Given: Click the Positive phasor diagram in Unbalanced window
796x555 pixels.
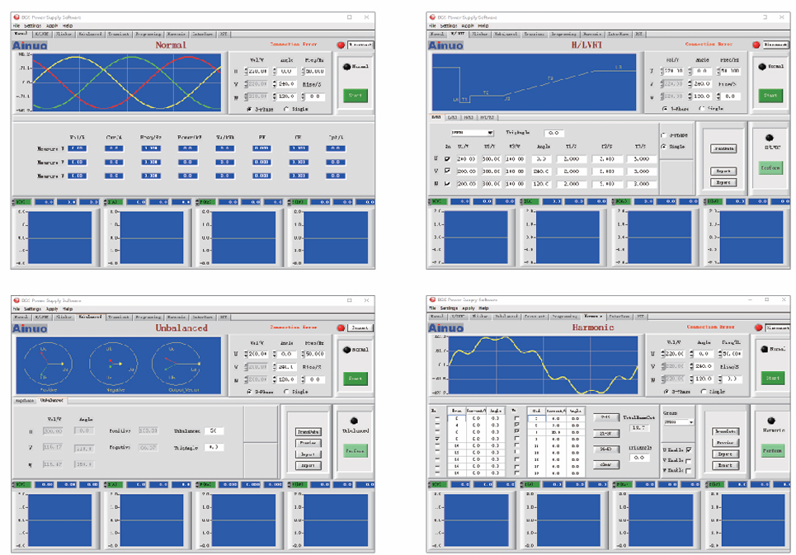Looking at the screenshot, I should pos(46,364).
